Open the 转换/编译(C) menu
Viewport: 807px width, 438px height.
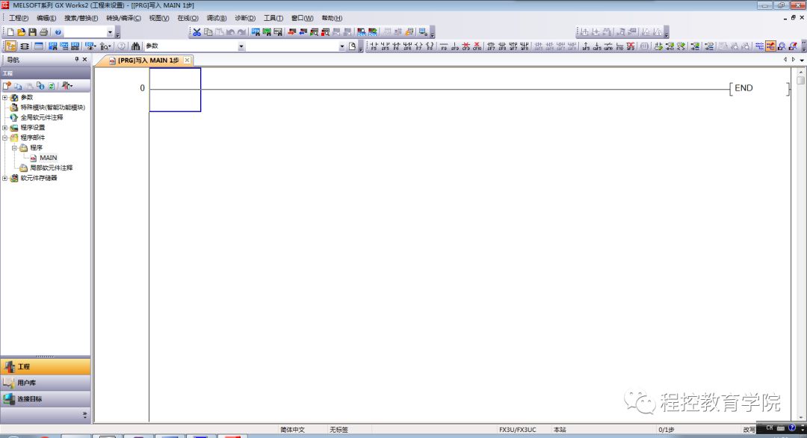point(123,18)
